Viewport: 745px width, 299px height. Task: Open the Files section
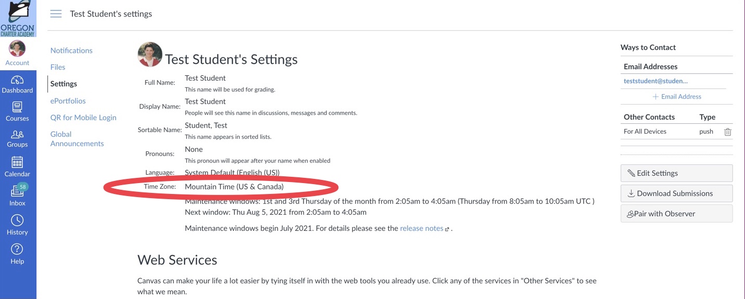tap(58, 67)
